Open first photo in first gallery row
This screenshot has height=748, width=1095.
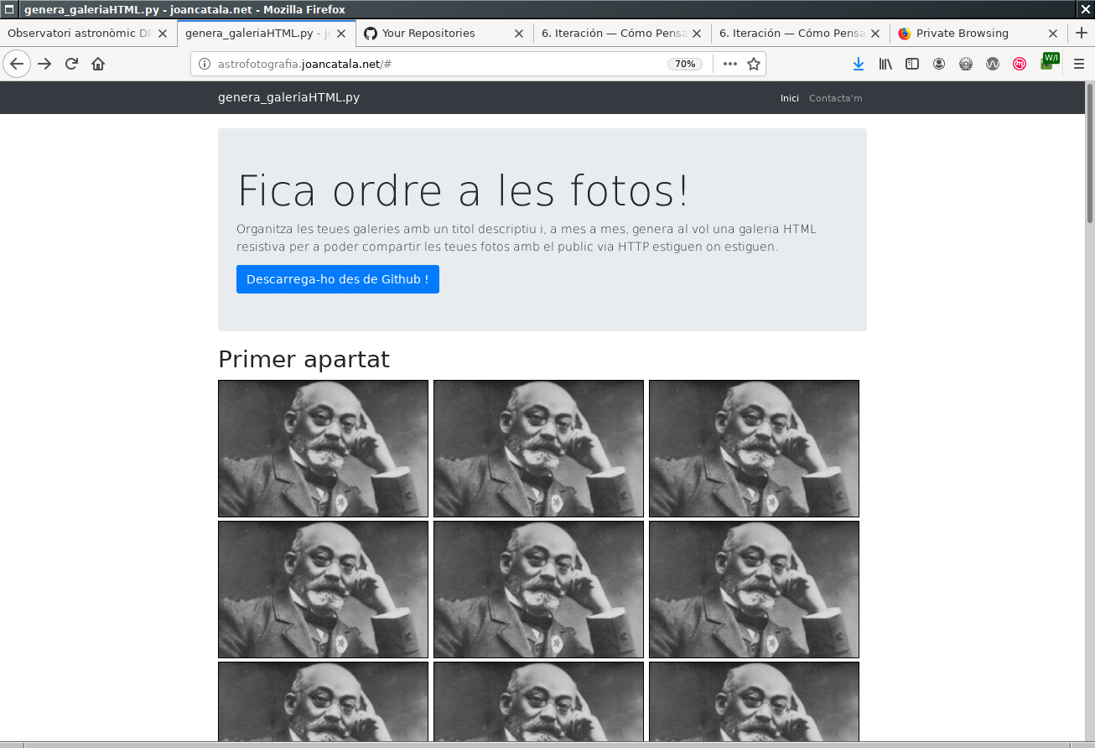tap(323, 449)
